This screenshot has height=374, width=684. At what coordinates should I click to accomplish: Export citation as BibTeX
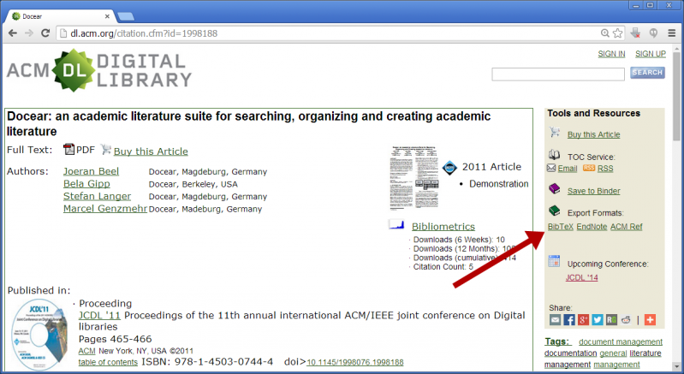click(561, 227)
